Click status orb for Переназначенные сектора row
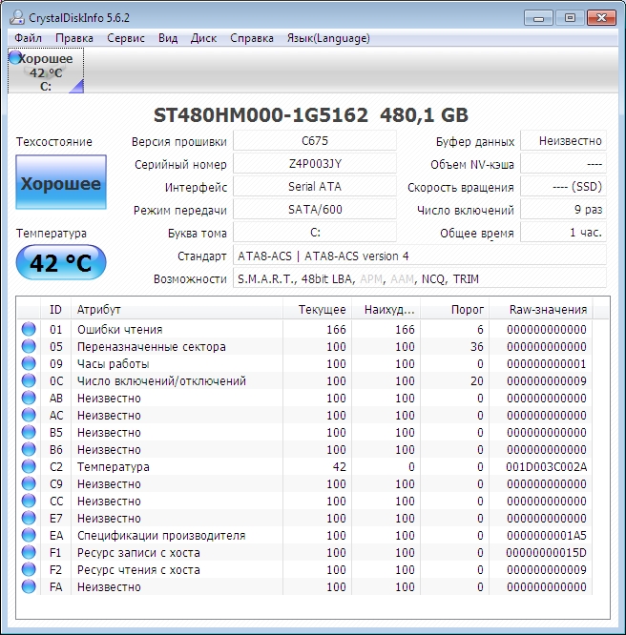This screenshot has height=635, width=626. point(29,347)
